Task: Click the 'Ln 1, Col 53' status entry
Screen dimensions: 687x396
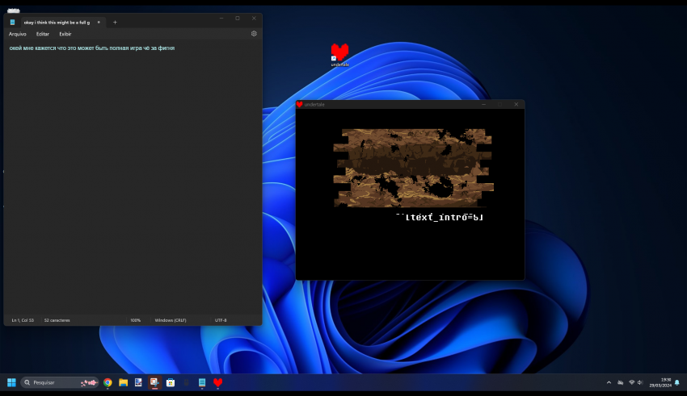Action: tap(23, 320)
